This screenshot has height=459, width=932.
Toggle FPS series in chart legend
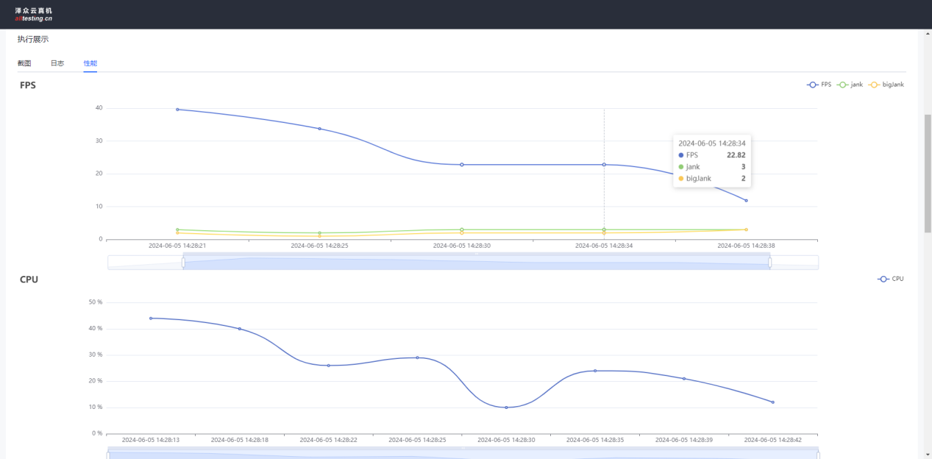(x=819, y=85)
